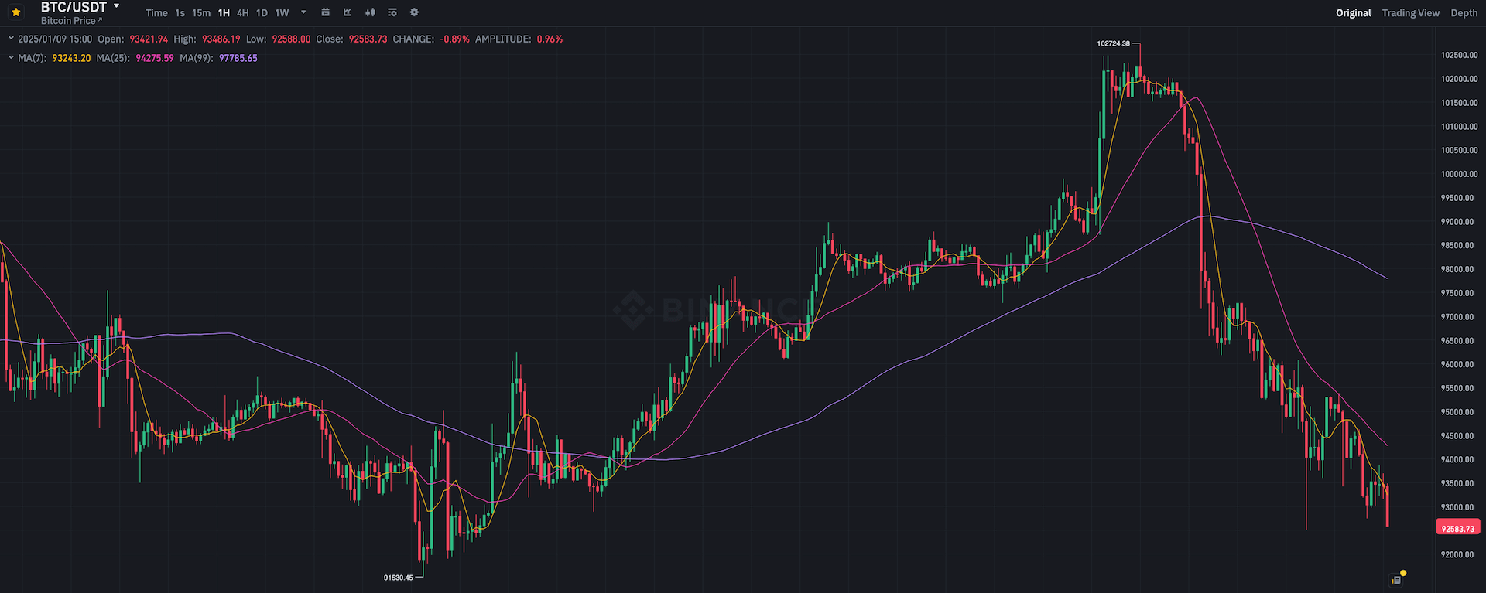Viewport: 1486px width, 593px height.
Task: Click the Close price 92583.73 in header
Action: (x=368, y=39)
